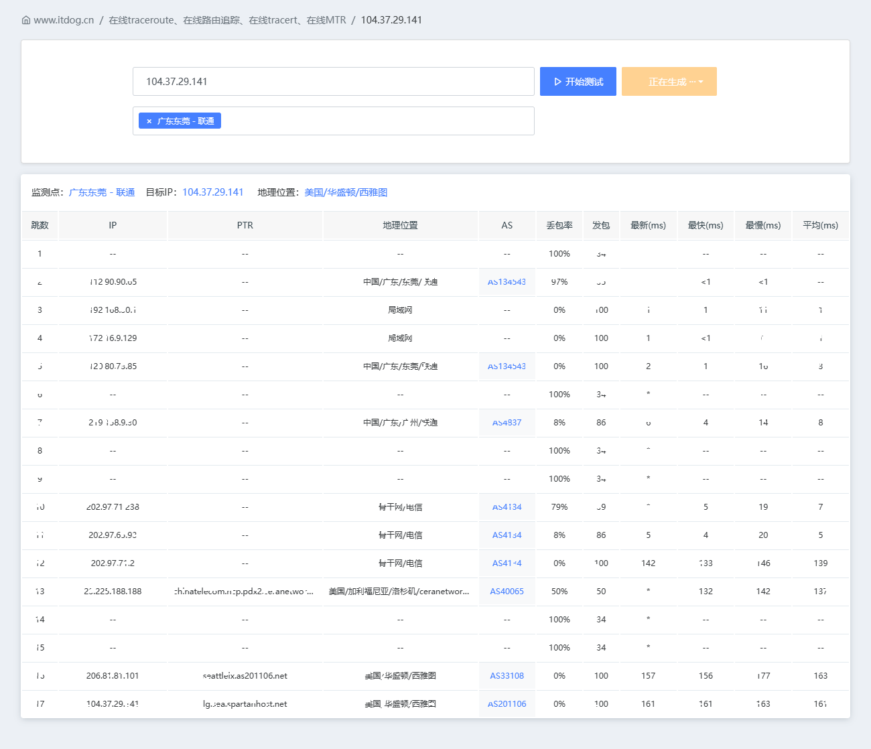Open AS201106 link in last hop
This screenshot has height=749, width=871.
(507, 704)
